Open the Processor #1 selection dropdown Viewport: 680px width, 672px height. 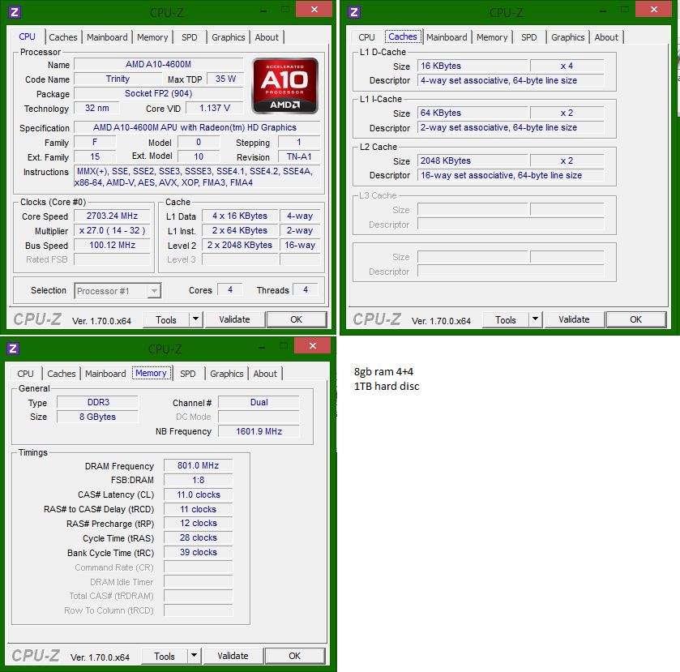(118, 291)
